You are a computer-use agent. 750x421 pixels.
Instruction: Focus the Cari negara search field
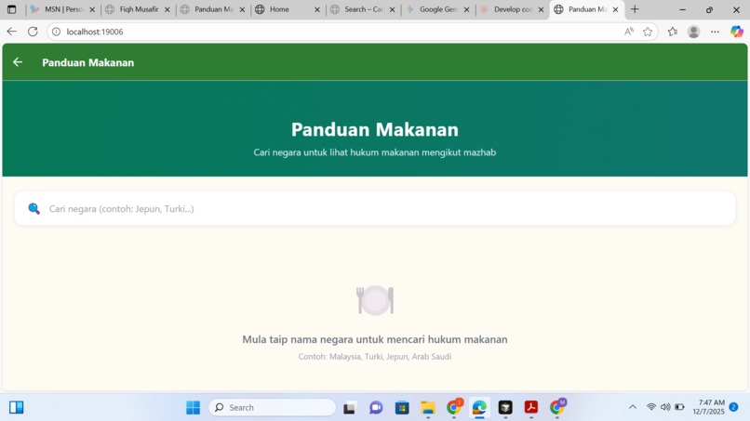pos(374,208)
